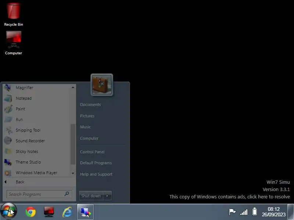Open Computer from Start menu right pane

[x=89, y=139]
